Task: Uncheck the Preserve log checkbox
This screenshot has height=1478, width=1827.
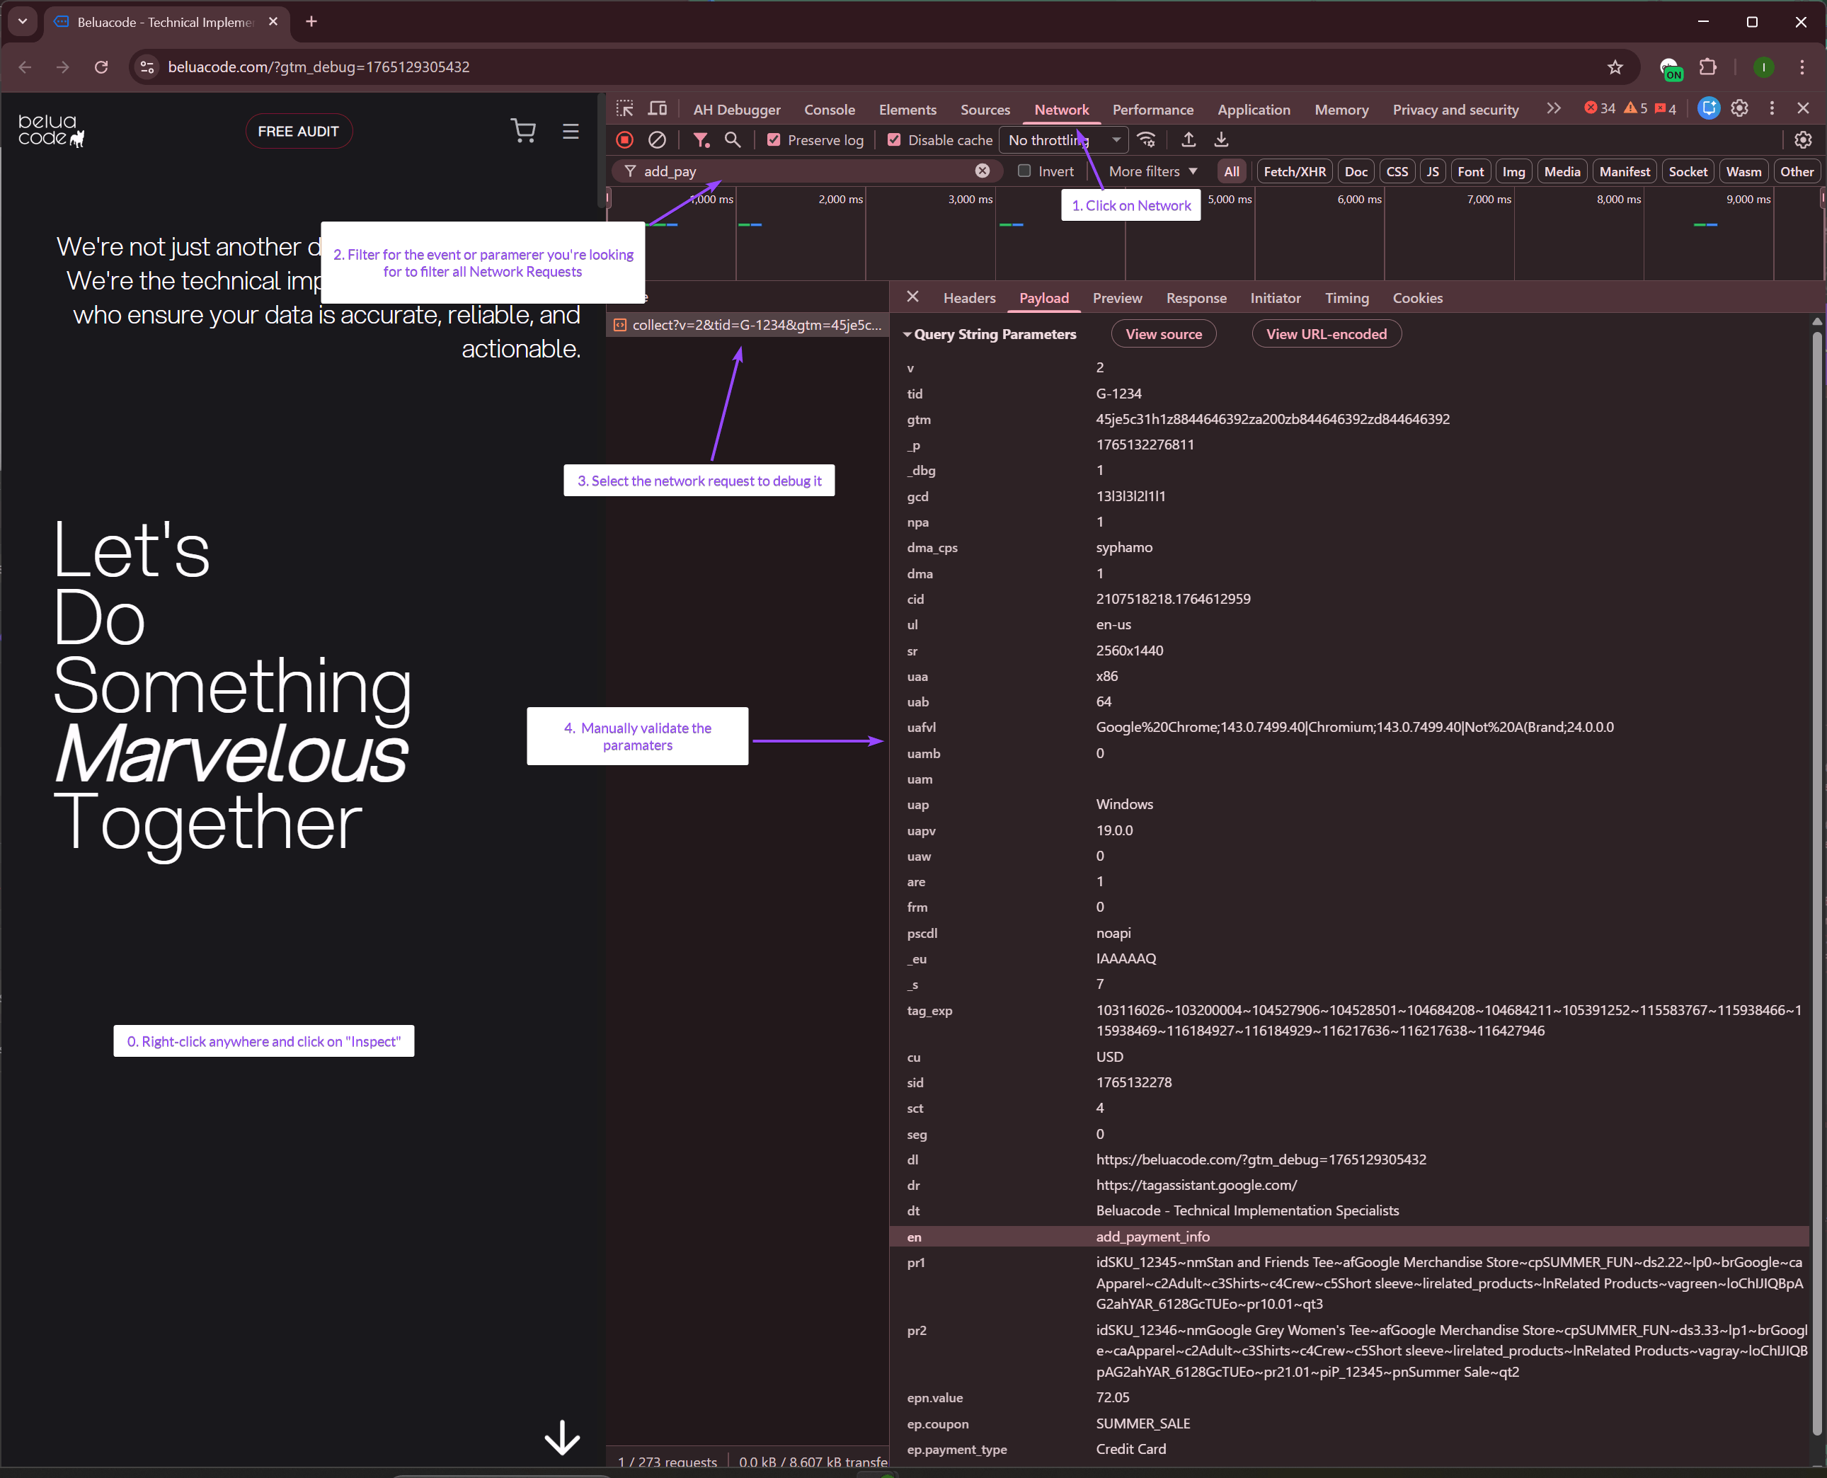Action: [774, 139]
